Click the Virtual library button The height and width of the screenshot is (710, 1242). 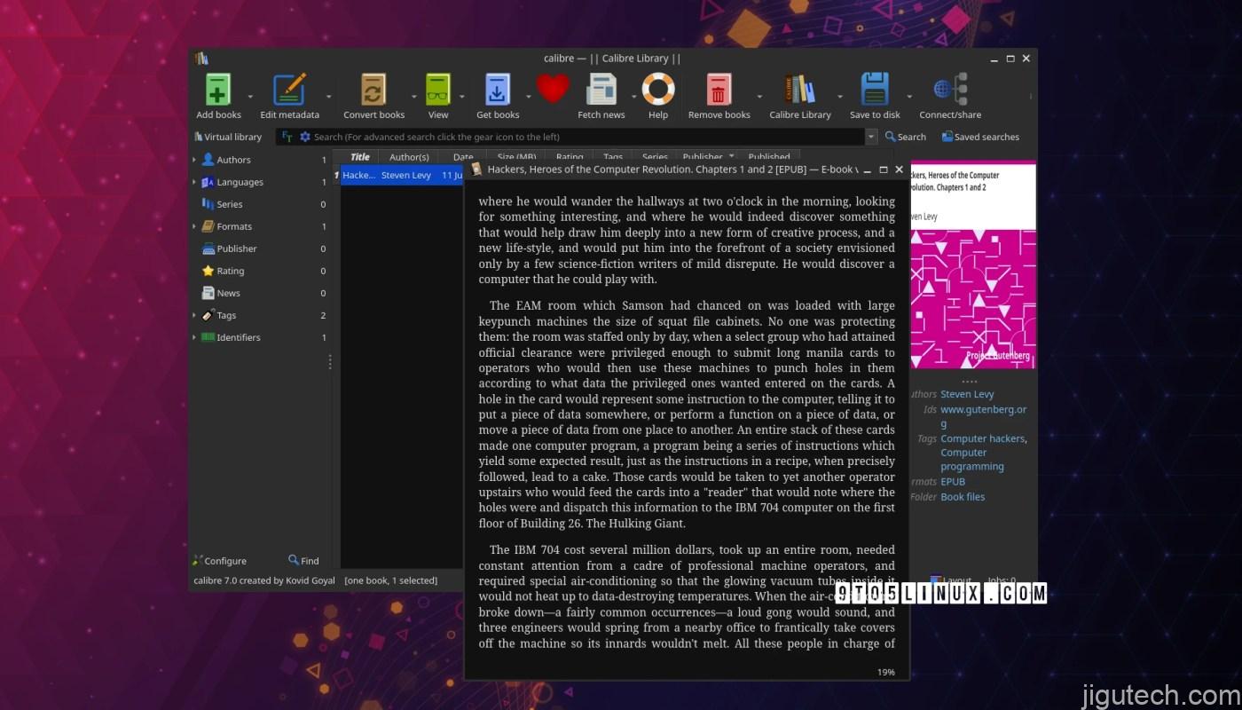tap(228, 137)
